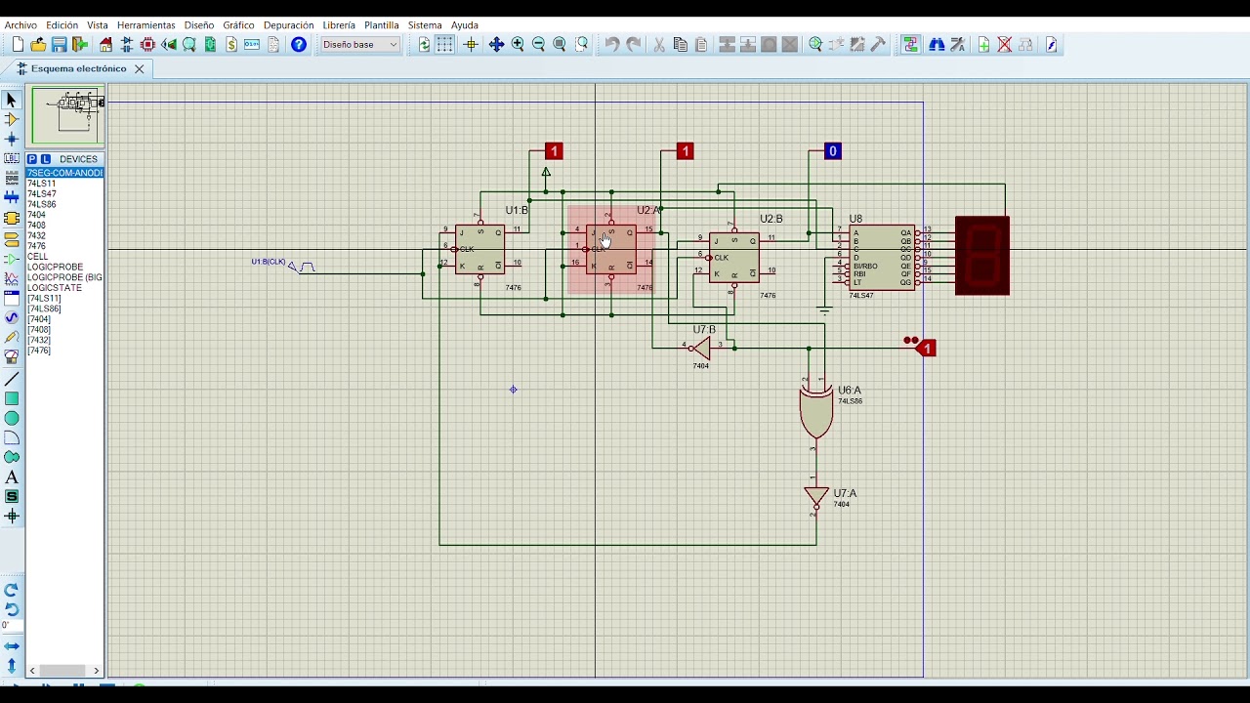Click the P pick devices button
The height and width of the screenshot is (703, 1250).
point(32,159)
